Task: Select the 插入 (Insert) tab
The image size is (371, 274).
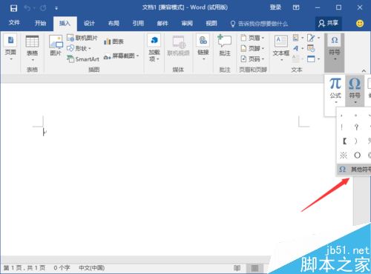Action: tap(65, 24)
